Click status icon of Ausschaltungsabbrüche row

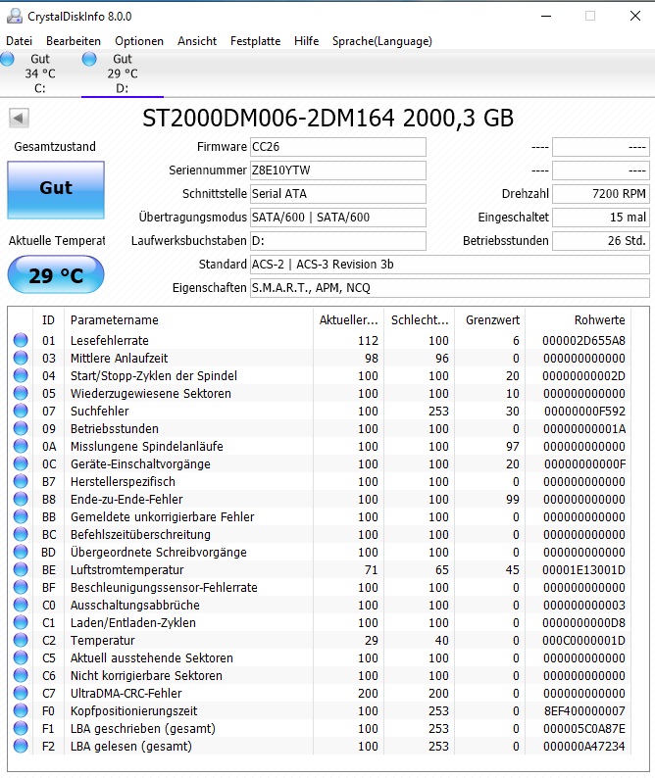[21, 605]
